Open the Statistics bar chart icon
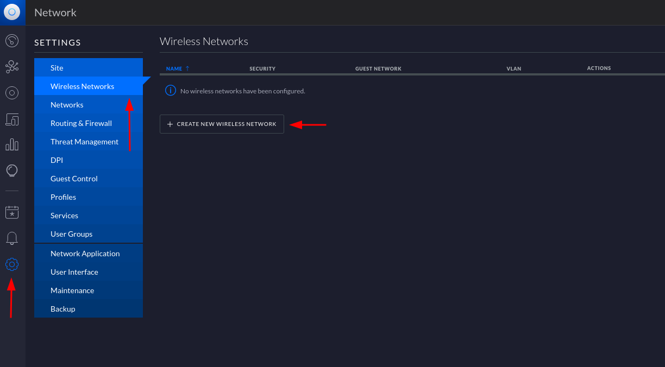 (12, 145)
